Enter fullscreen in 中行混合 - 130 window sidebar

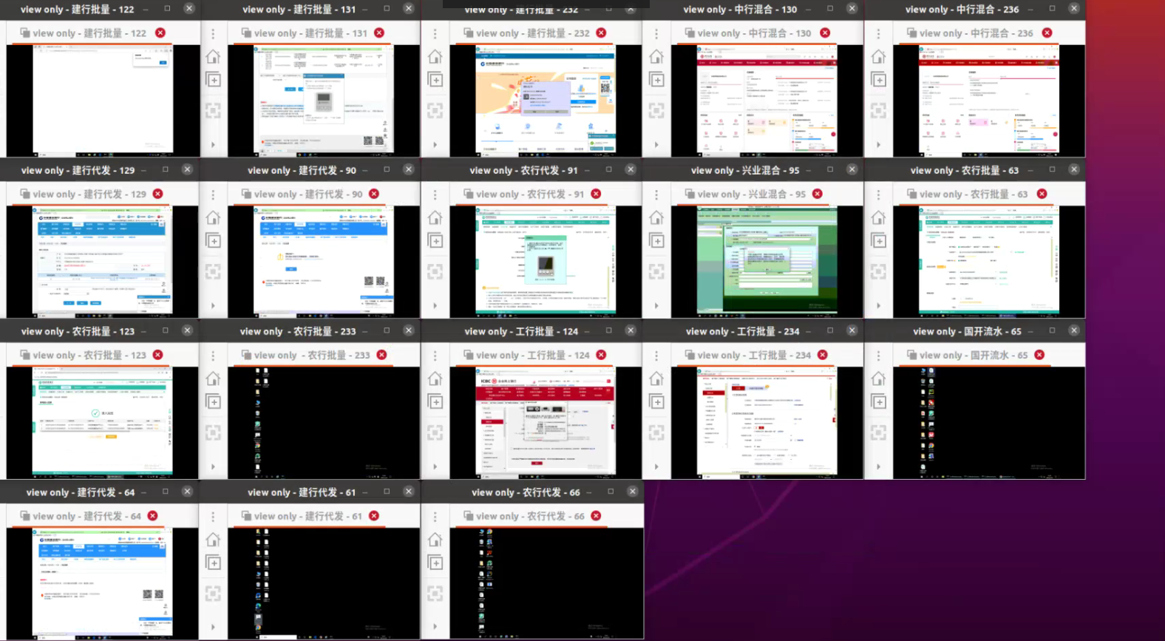(x=656, y=111)
